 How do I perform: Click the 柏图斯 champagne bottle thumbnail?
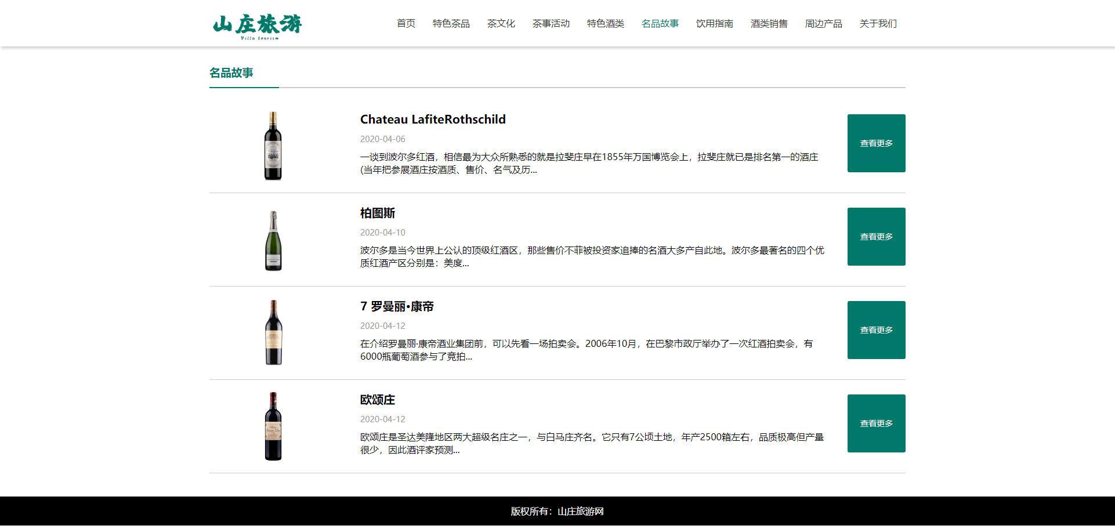click(x=273, y=240)
